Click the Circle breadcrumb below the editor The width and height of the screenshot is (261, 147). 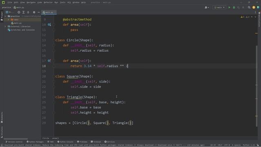tap(46, 138)
